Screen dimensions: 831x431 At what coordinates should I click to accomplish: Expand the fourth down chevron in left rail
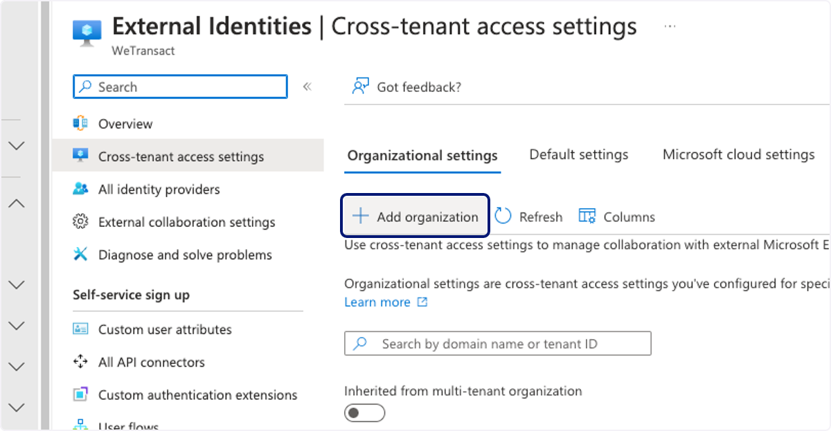(17, 367)
